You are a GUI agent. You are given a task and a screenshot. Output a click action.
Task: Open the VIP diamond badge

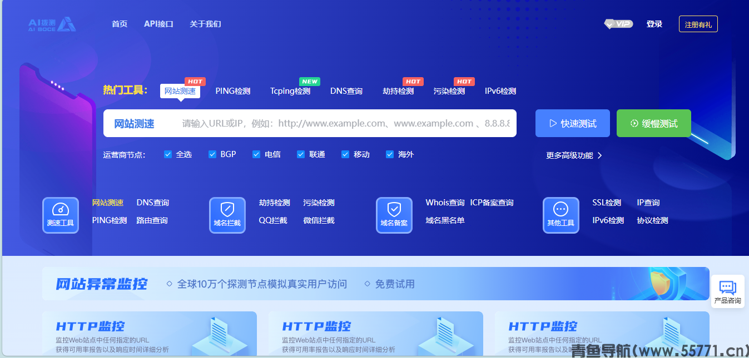point(618,24)
